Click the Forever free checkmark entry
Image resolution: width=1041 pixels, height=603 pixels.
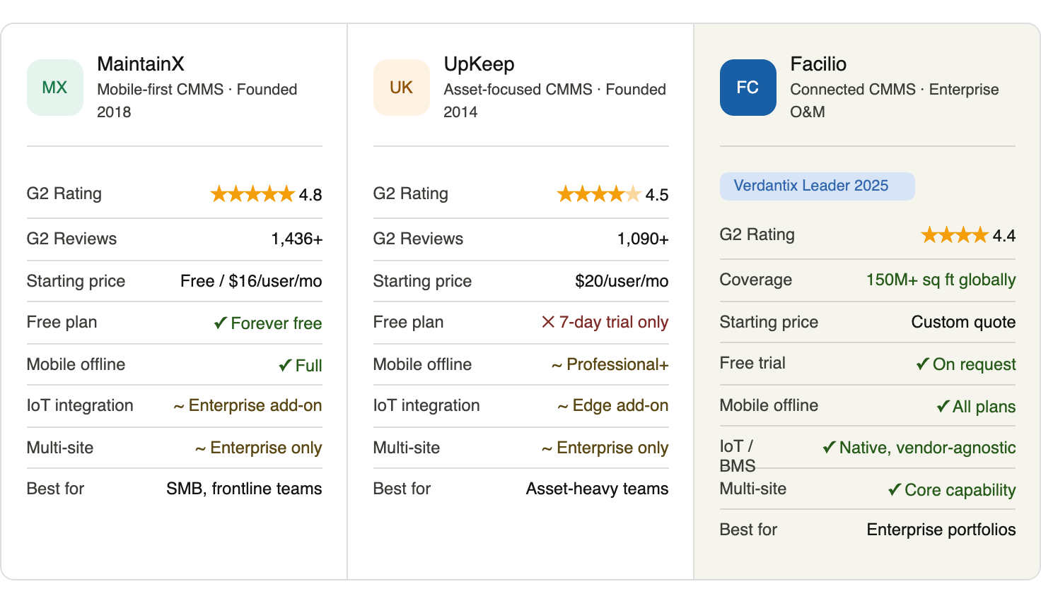pyautogui.click(x=268, y=323)
